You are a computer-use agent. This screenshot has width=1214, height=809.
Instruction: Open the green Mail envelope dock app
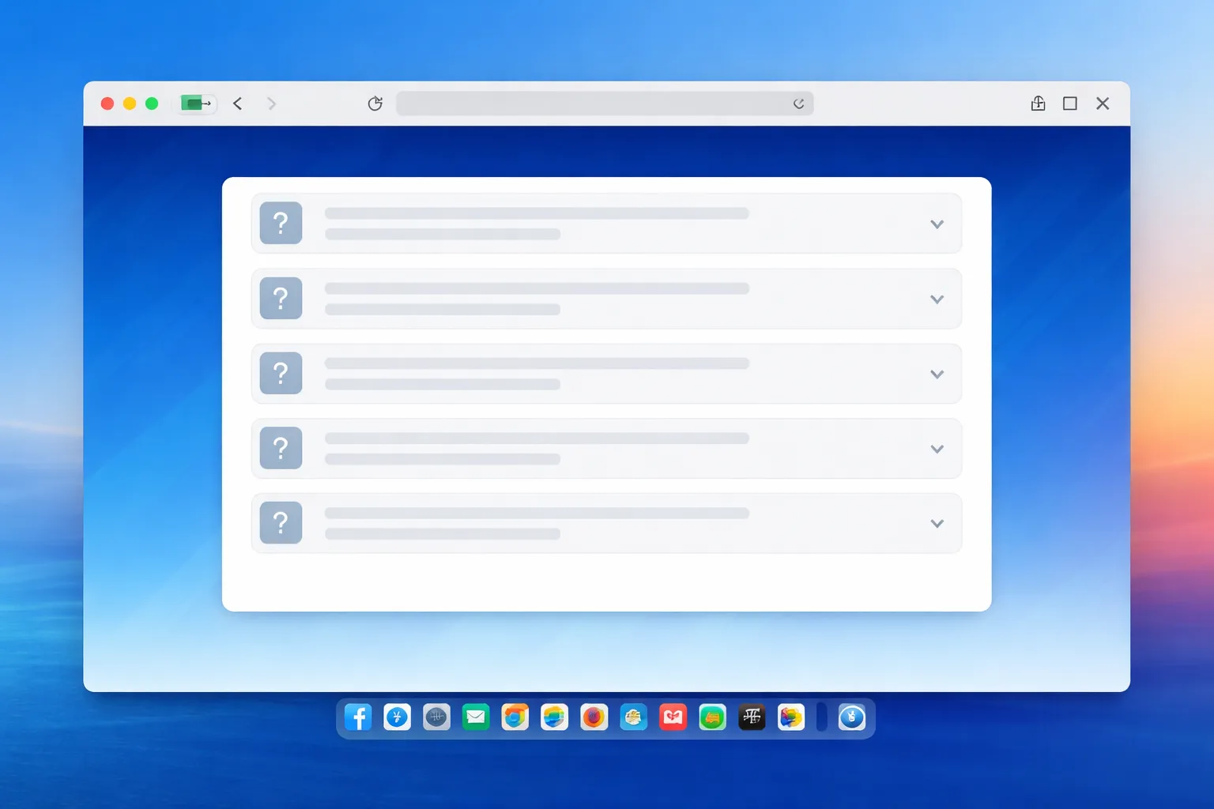point(476,717)
